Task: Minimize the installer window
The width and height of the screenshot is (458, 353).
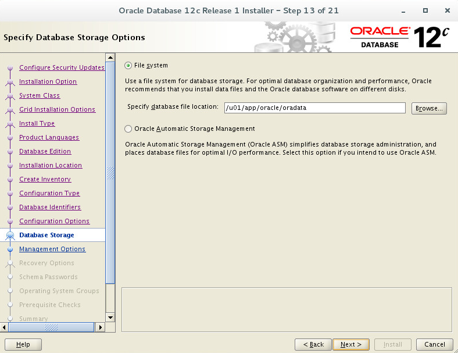Action: click(x=403, y=11)
